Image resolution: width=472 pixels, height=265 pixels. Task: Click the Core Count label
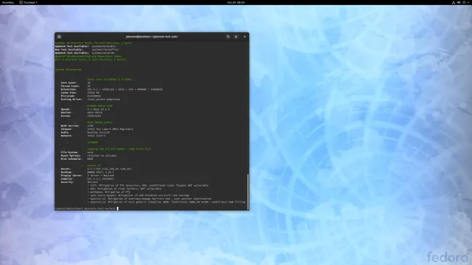69,83
